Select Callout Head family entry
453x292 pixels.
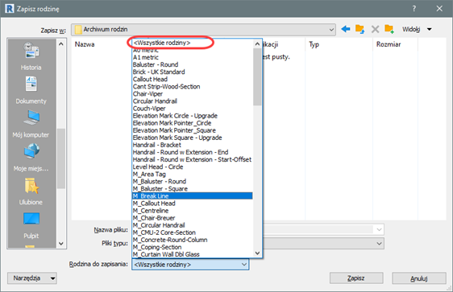[150, 80]
